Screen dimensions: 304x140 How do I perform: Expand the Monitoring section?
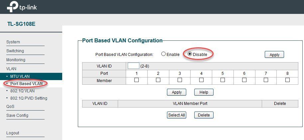point(16,60)
